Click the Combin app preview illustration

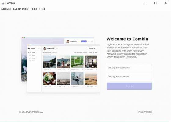[x=60, y=64]
